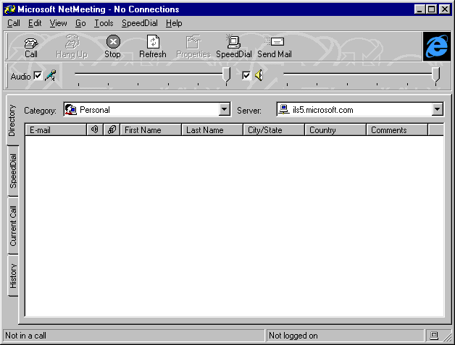
Task: Sort by the E-mail column header
Action: point(56,129)
